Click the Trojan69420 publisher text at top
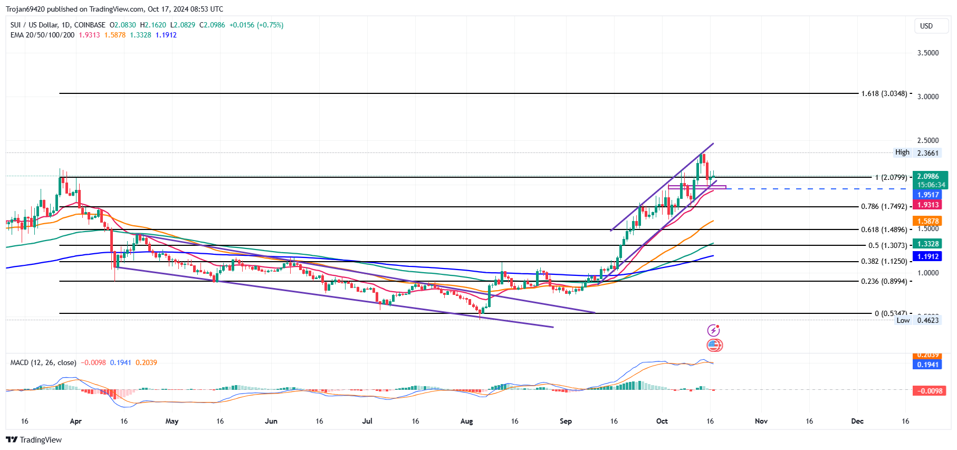Image resolution: width=957 pixels, height=450 pixels. coord(25,9)
